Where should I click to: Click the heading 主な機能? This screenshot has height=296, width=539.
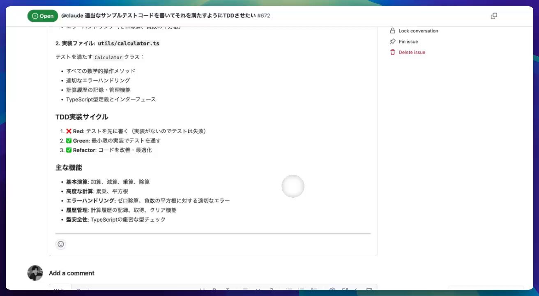coord(69,168)
